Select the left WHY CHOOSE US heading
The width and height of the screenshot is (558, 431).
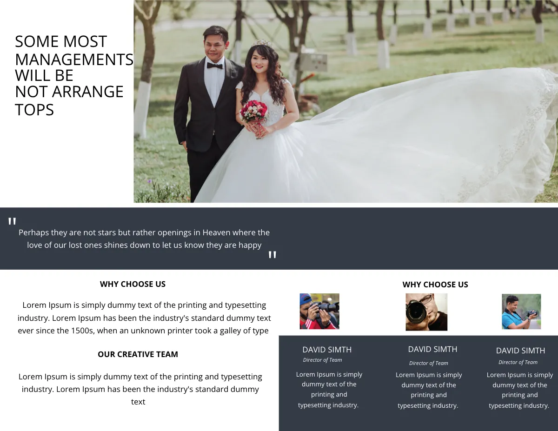coord(133,284)
